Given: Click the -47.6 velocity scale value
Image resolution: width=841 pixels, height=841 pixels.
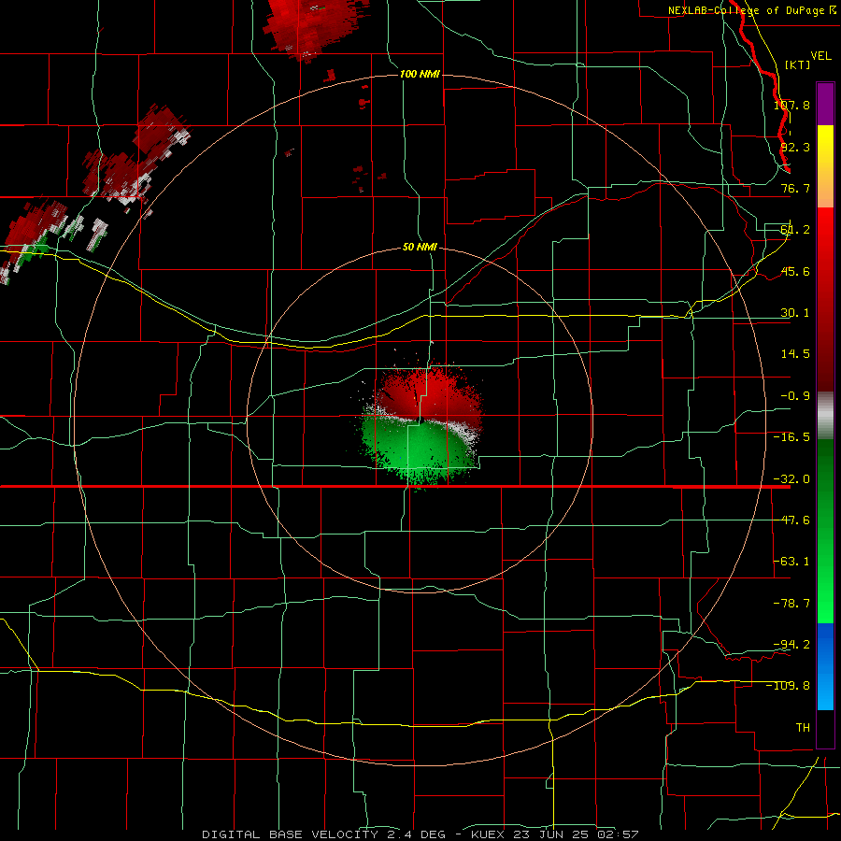Looking at the screenshot, I should pyautogui.click(x=791, y=520).
